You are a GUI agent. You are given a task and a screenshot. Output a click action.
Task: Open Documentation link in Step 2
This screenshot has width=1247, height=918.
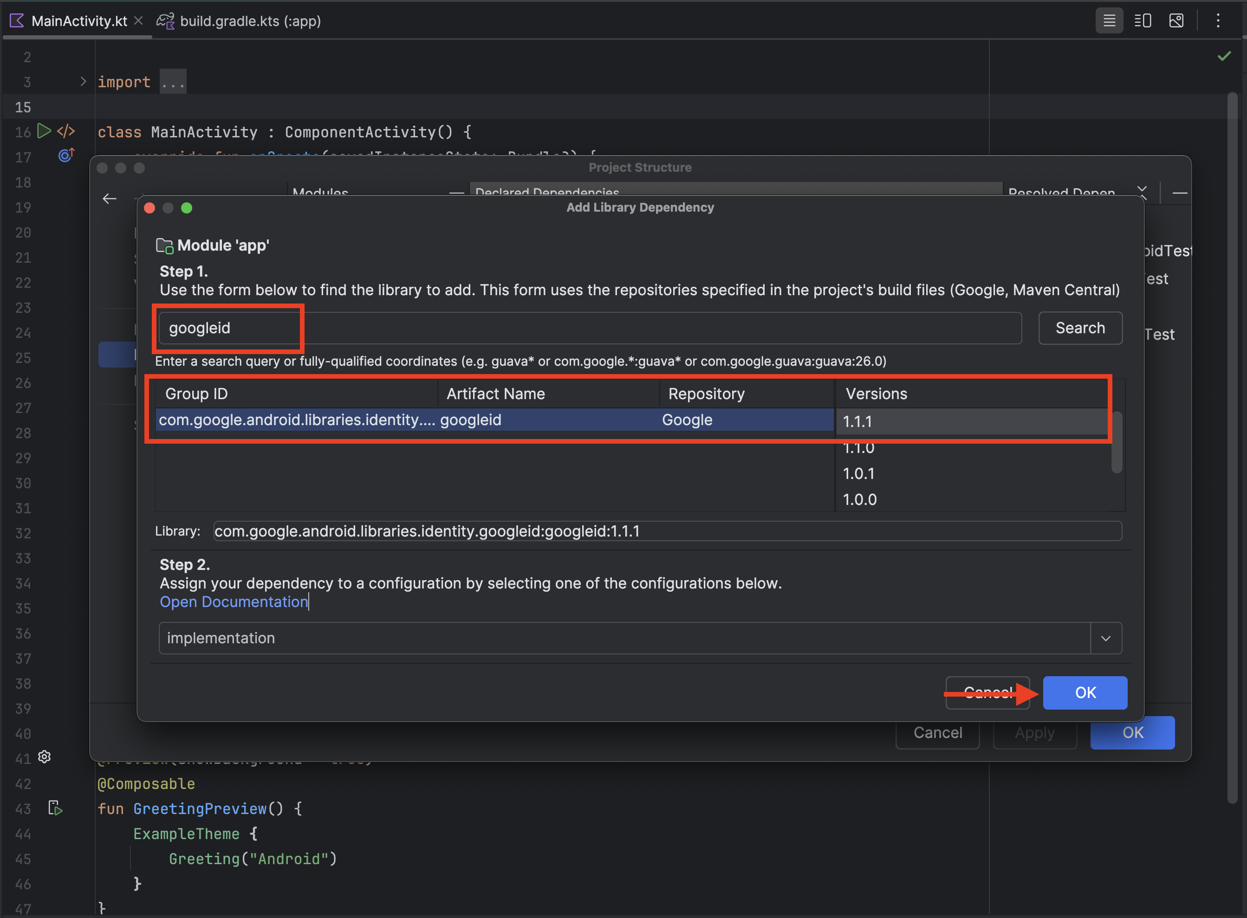(234, 602)
